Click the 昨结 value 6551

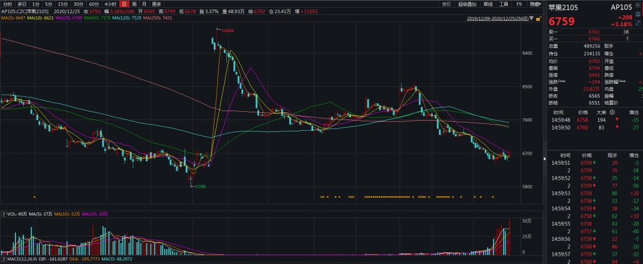pyautogui.click(x=594, y=103)
